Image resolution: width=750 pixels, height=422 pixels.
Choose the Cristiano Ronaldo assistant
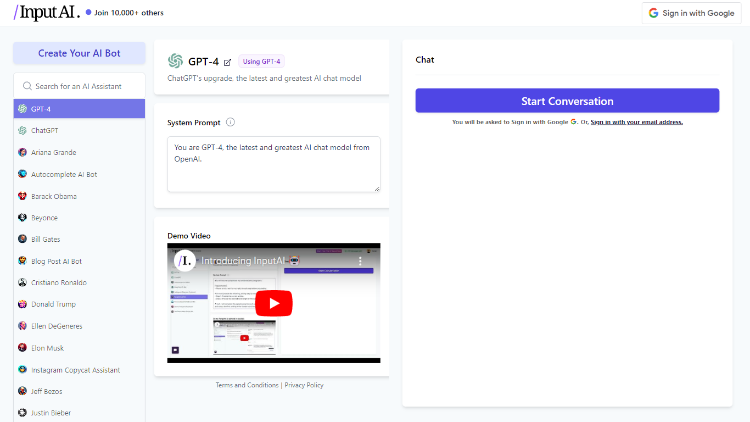tap(80, 282)
